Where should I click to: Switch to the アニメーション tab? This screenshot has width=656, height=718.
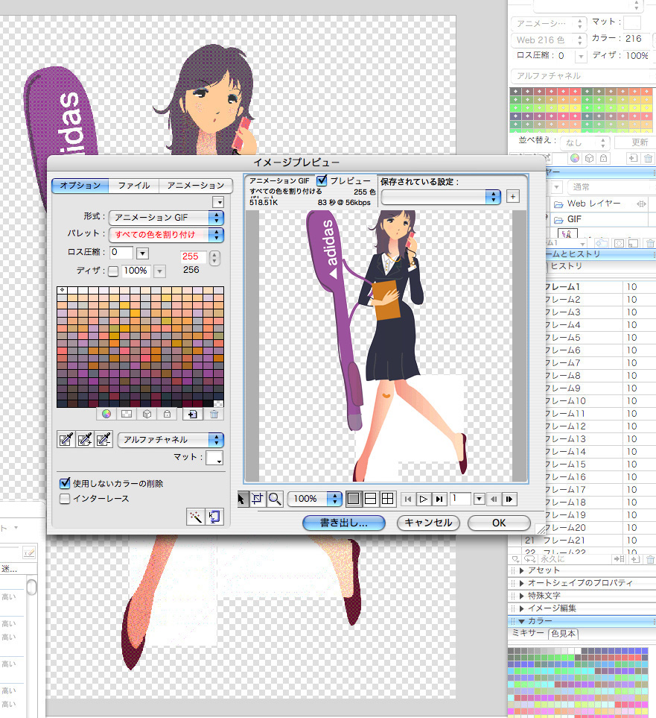pos(196,186)
